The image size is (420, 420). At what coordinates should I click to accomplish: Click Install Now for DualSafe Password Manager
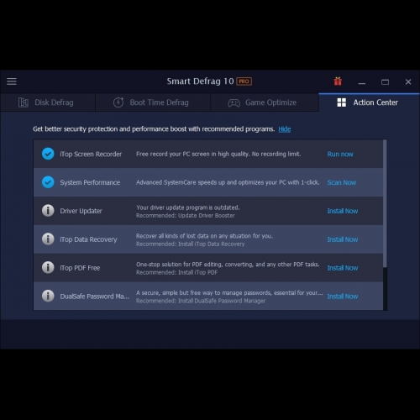pyautogui.click(x=343, y=297)
